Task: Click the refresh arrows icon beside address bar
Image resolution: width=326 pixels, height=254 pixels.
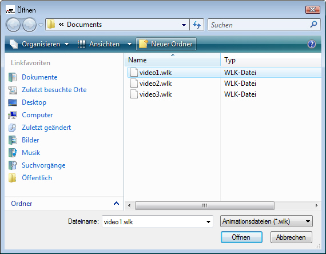Action: coord(197,25)
